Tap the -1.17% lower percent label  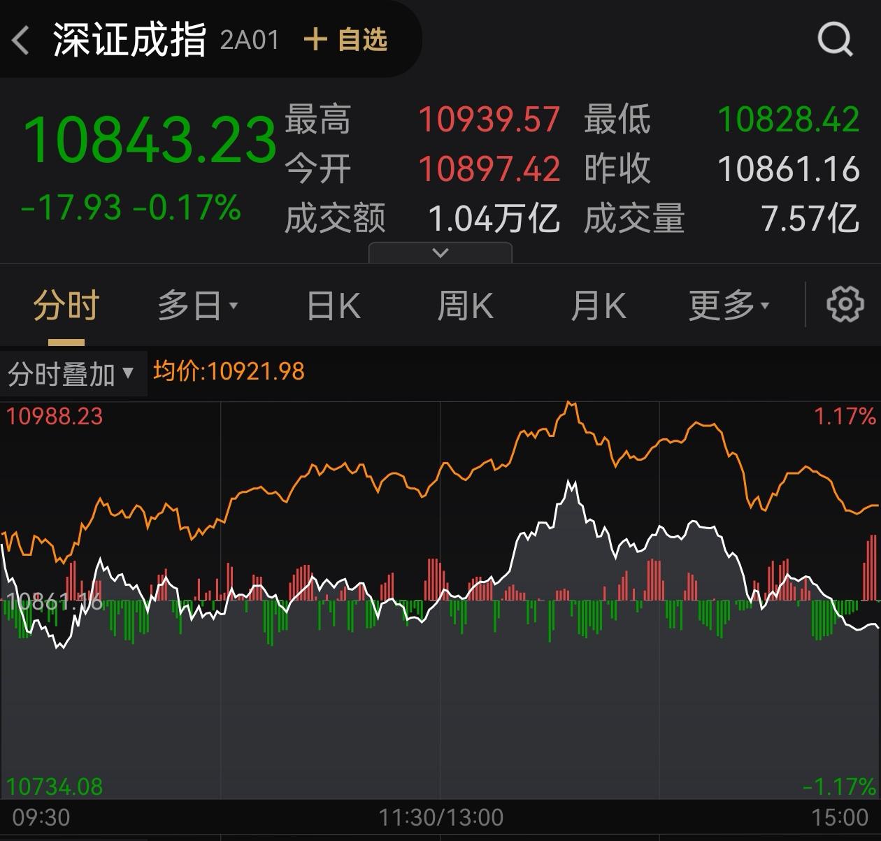(x=838, y=786)
